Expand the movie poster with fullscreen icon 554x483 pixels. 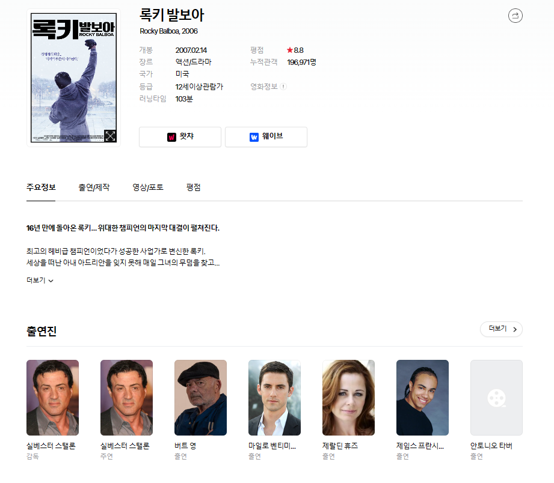pyautogui.click(x=110, y=136)
